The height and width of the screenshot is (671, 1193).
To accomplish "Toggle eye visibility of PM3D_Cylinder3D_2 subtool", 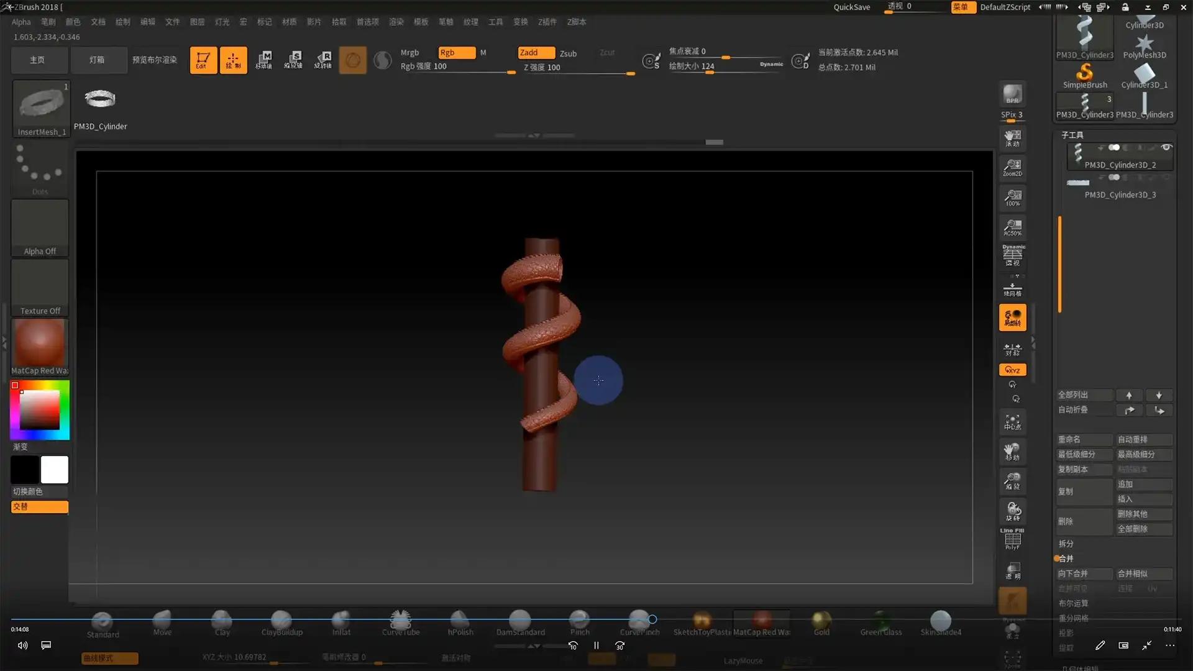I will pyautogui.click(x=1166, y=148).
